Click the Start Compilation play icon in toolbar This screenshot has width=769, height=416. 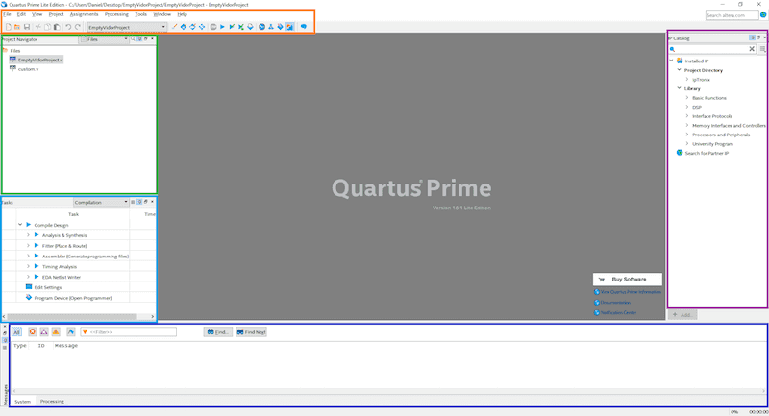224,27
